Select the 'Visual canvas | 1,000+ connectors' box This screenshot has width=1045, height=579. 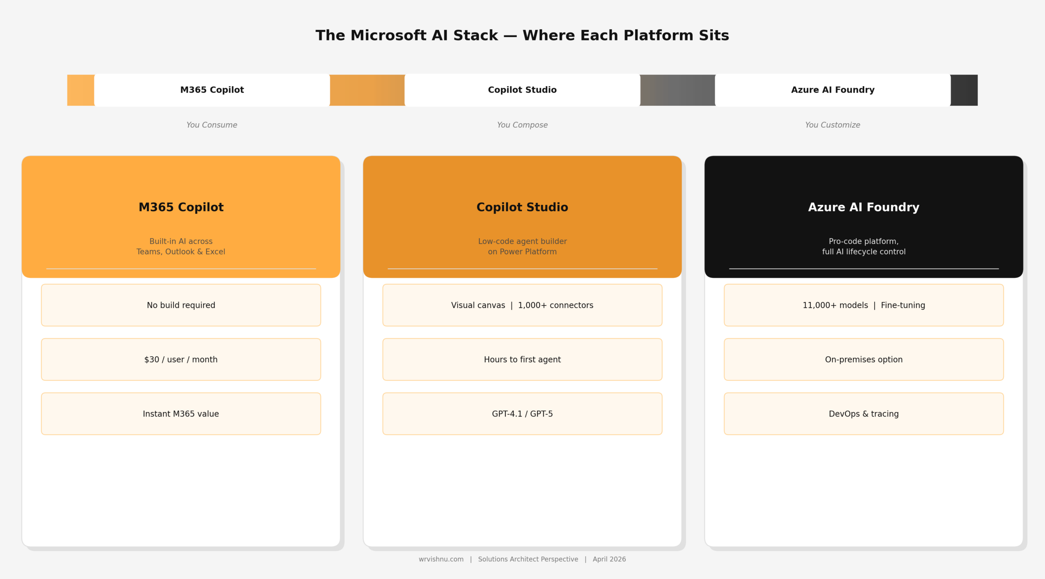tap(522, 305)
